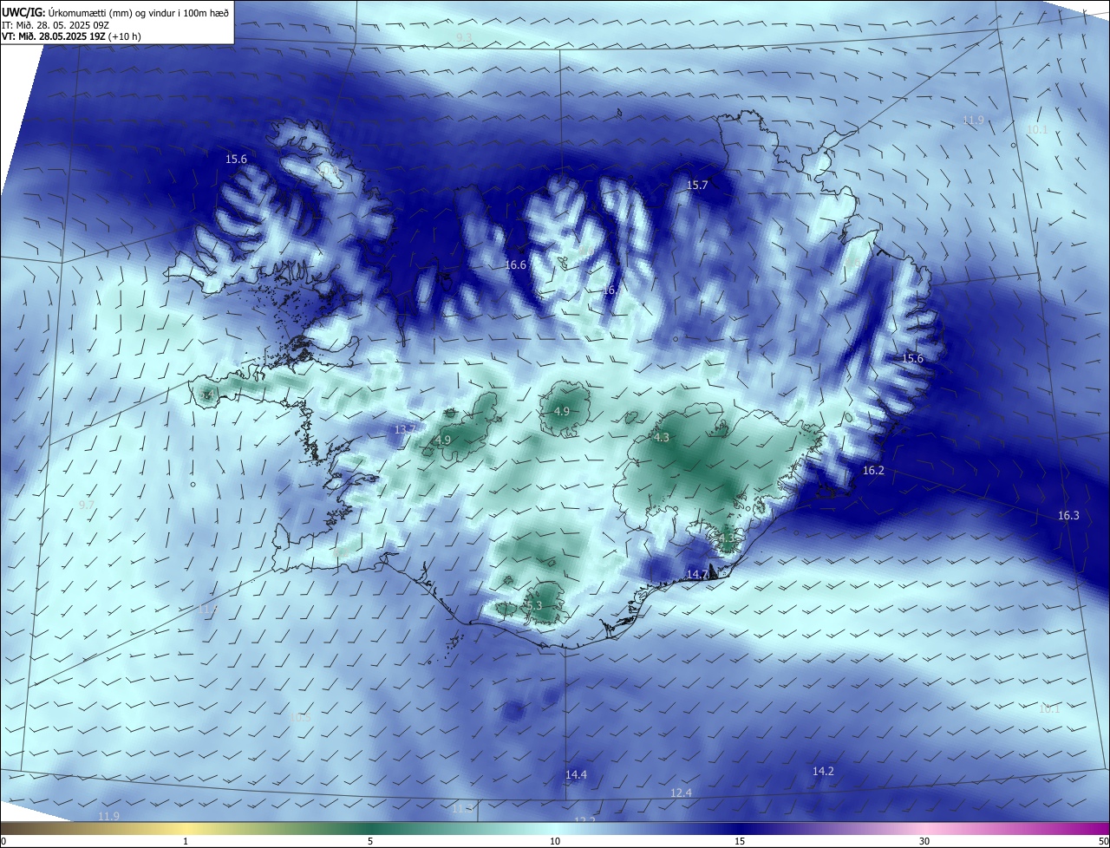This screenshot has height=848, width=1110.
Task: Click the '16.3' value near the east edge
Action: tap(1068, 515)
